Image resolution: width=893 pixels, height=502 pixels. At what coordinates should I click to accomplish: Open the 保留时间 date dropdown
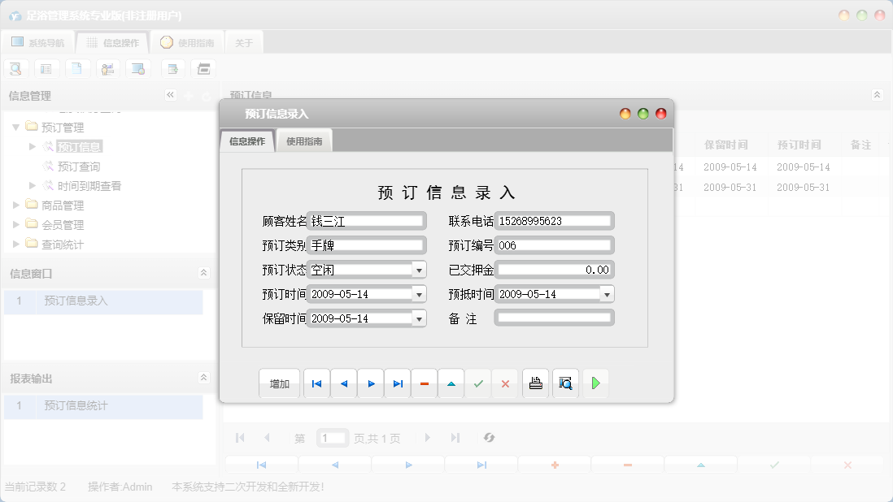click(x=419, y=318)
